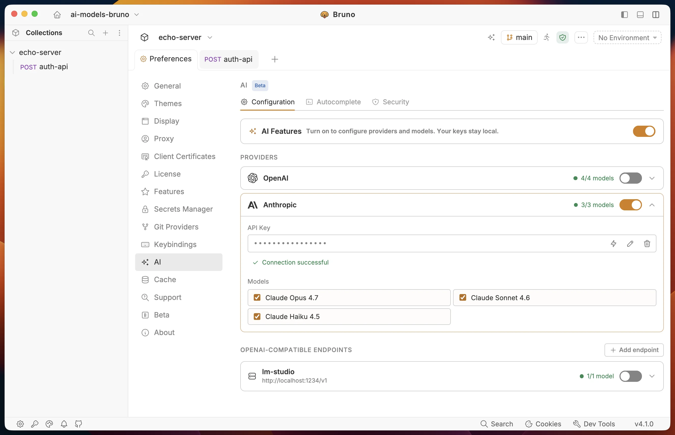Screen dimensions: 675x435
Task: Open preferences via the status bar gear icon
Action: (x=20, y=424)
